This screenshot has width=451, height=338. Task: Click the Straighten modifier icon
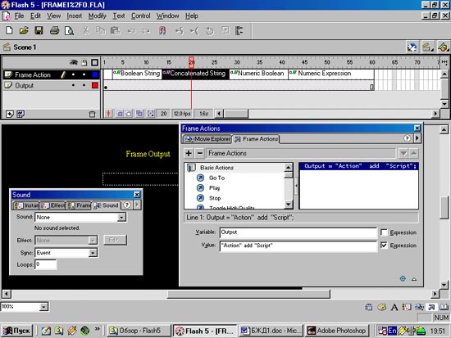pos(194,30)
